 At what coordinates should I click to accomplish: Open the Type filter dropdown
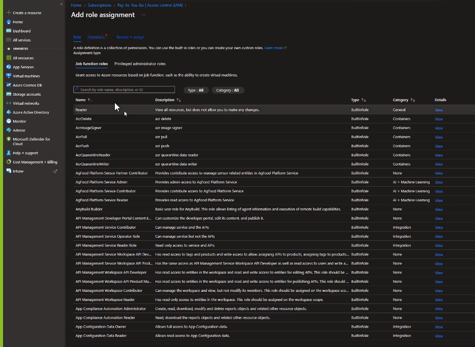point(195,90)
